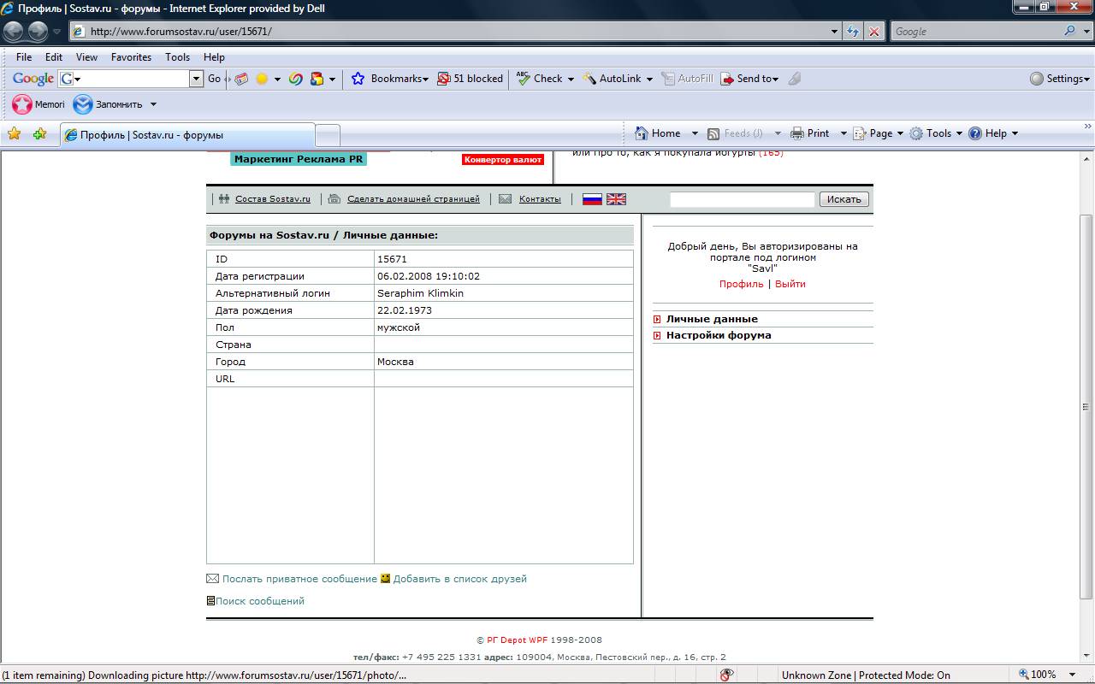
Task: Open the Favorites menu
Action: [x=131, y=57]
